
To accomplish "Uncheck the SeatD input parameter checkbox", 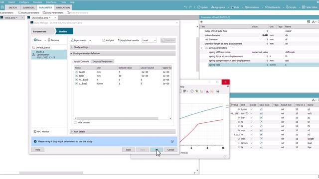I will pyautogui.click(x=76, y=72).
